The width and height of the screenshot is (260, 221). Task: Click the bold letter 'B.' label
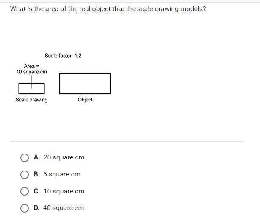pyautogui.click(x=37, y=174)
